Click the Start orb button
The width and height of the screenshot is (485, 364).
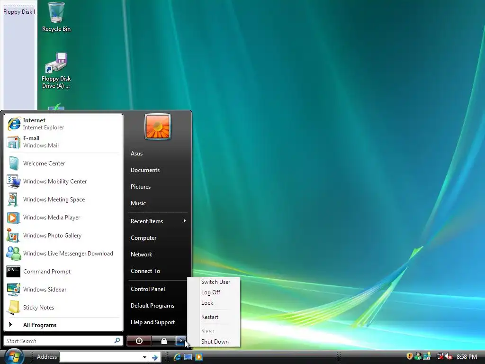point(14,356)
